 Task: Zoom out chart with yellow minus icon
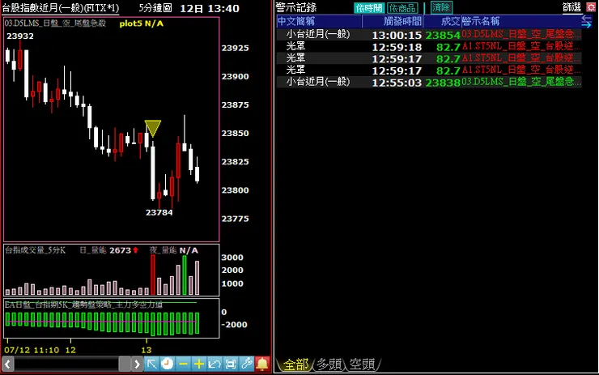[x=183, y=364]
